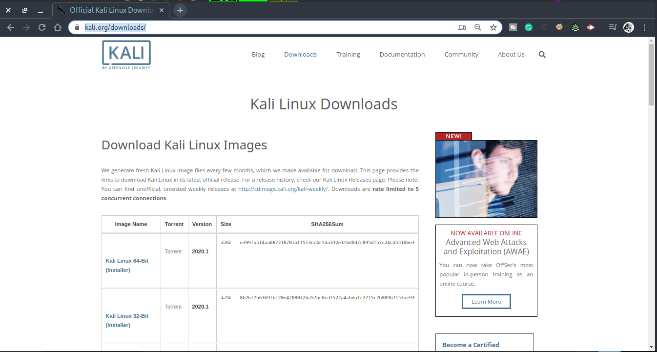Screen dimensions: 657x352
Task: Open the Community menu item
Action: point(461,55)
